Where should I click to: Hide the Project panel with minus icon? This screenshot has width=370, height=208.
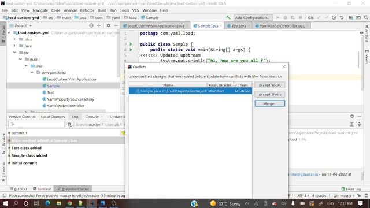point(116,25)
